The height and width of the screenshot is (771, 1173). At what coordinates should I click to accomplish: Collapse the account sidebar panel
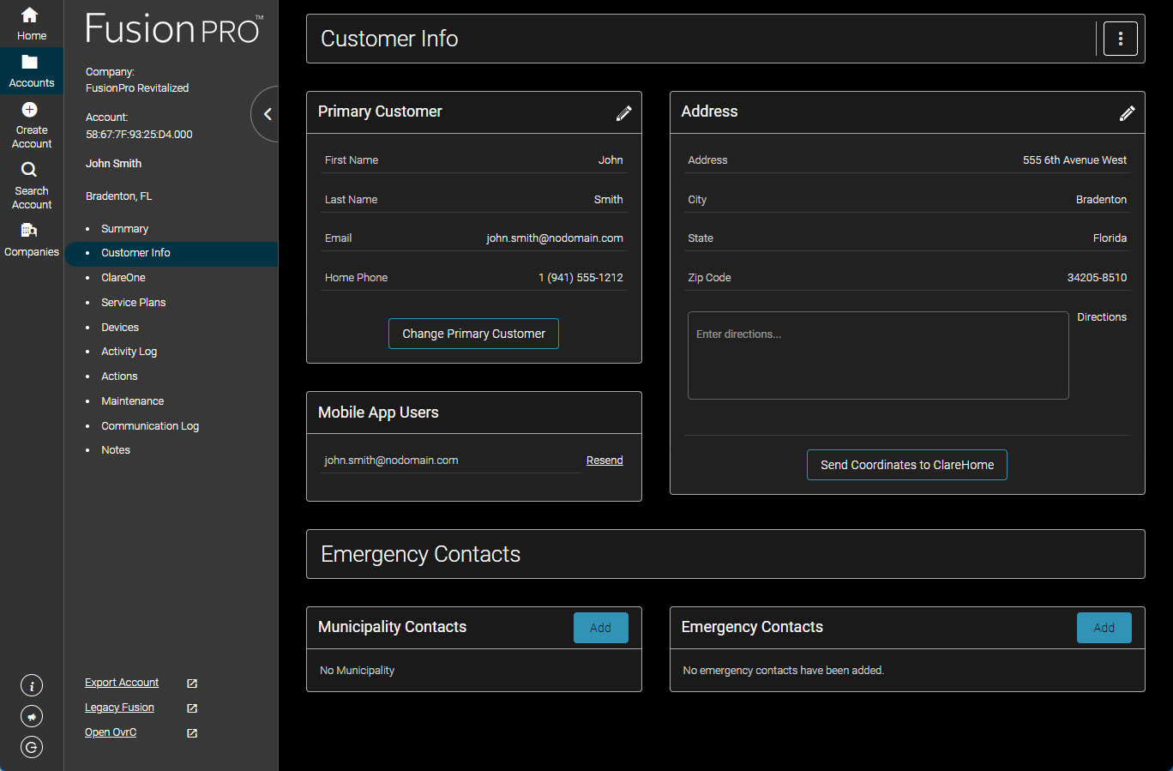coord(267,114)
